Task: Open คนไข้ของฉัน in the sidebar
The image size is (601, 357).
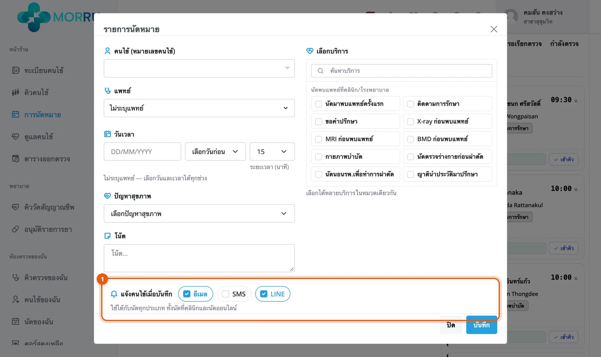Action: [x=42, y=300]
